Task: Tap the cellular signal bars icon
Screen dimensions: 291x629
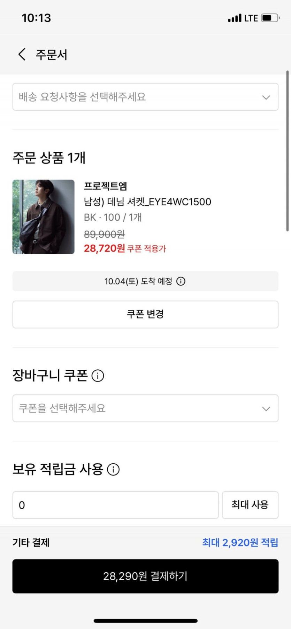Action: pyautogui.click(x=235, y=18)
